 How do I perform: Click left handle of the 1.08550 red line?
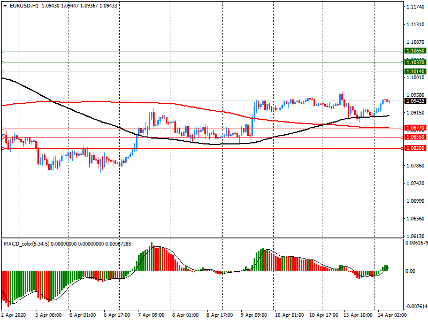pos(3,137)
